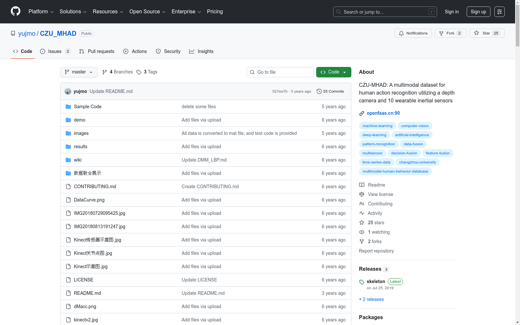The image size is (520, 325).
Task: Open the Pull requests tab
Action: pos(97,51)
